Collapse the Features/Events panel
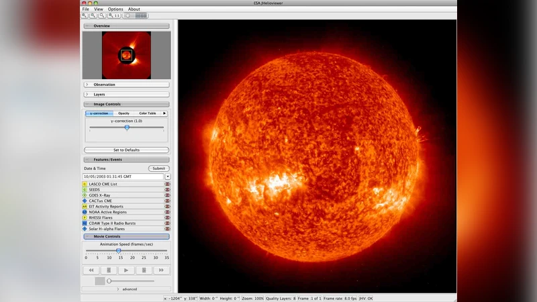537x302 pixels. (x=126, y=160)
